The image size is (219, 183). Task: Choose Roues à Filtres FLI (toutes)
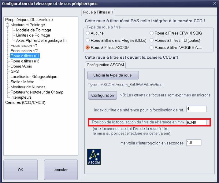point(152,40)
